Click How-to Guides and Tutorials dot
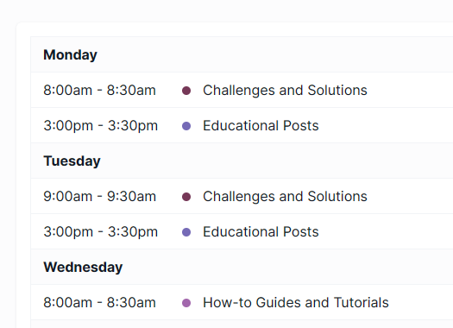The image size is (453, 328). 186,303
